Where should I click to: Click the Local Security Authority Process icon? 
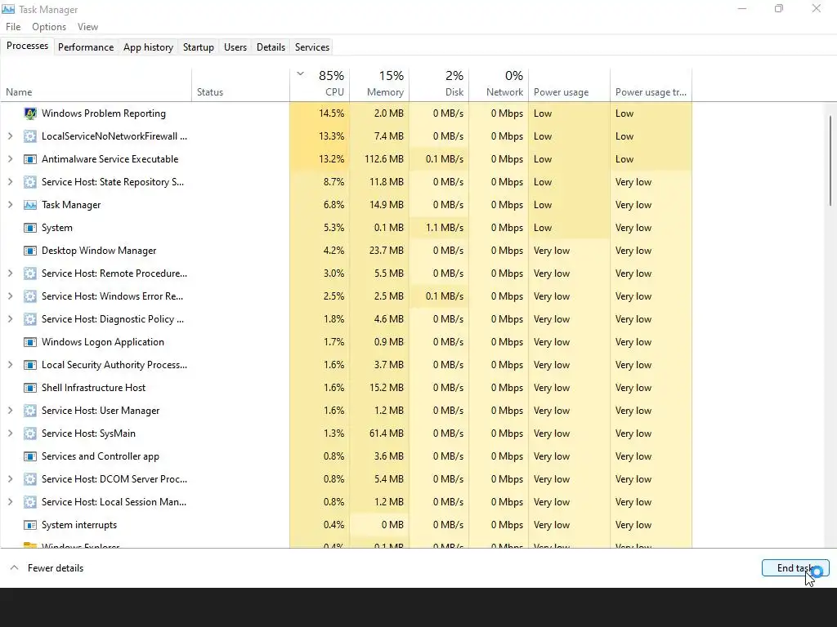click(30, 365)
